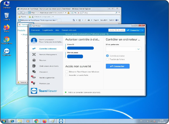Click the ID du partenaire input field
This screenshot has height=124, width=169.
tap(121, 49)
